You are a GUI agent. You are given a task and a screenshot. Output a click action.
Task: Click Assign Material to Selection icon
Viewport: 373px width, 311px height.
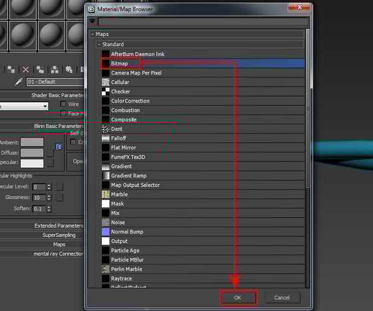[x=11, y=70]
